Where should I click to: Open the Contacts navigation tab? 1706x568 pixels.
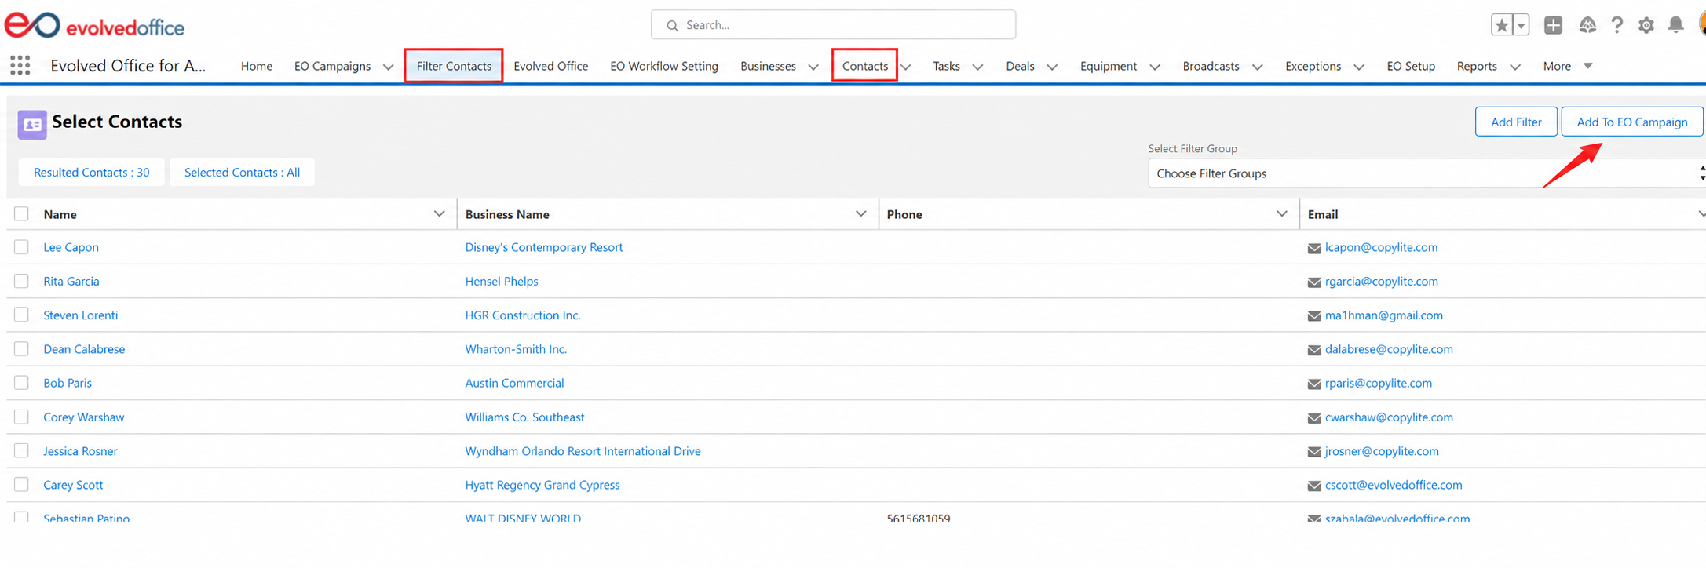[865, 66]
